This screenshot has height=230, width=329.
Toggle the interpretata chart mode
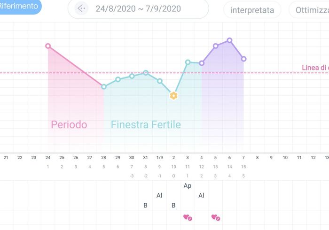[x=252, y=10]
